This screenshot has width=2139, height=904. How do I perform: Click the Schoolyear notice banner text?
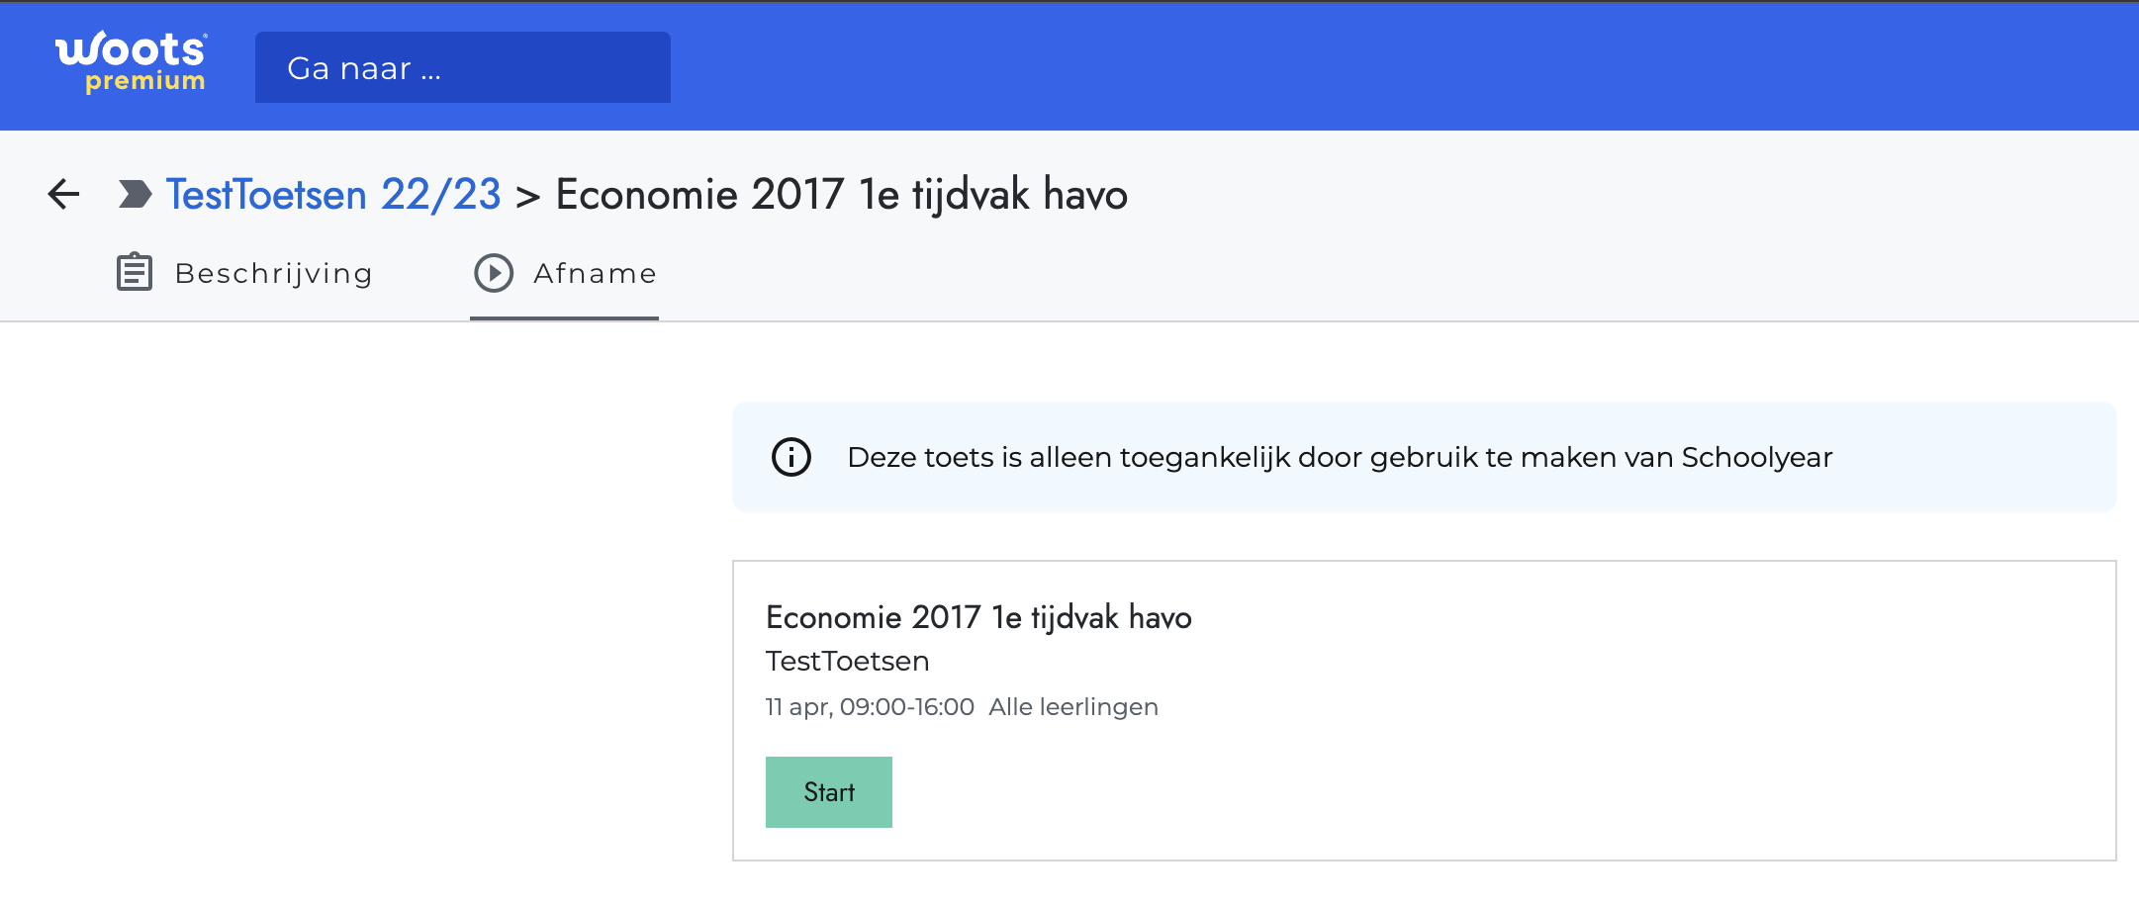click(x=1340, y=457)
